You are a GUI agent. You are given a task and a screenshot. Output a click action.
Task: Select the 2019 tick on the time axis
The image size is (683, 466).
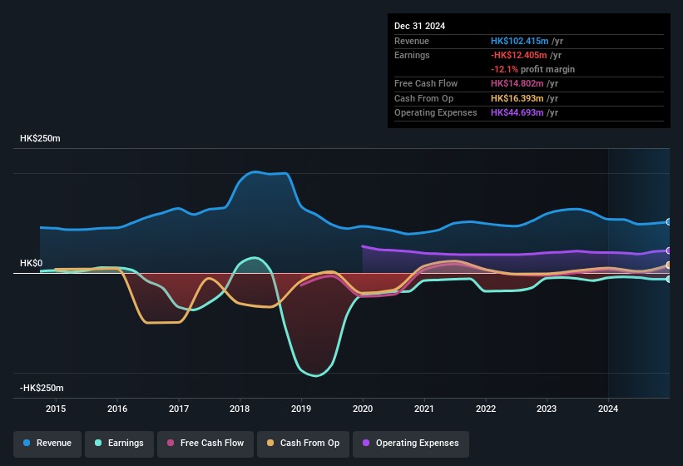301,409
